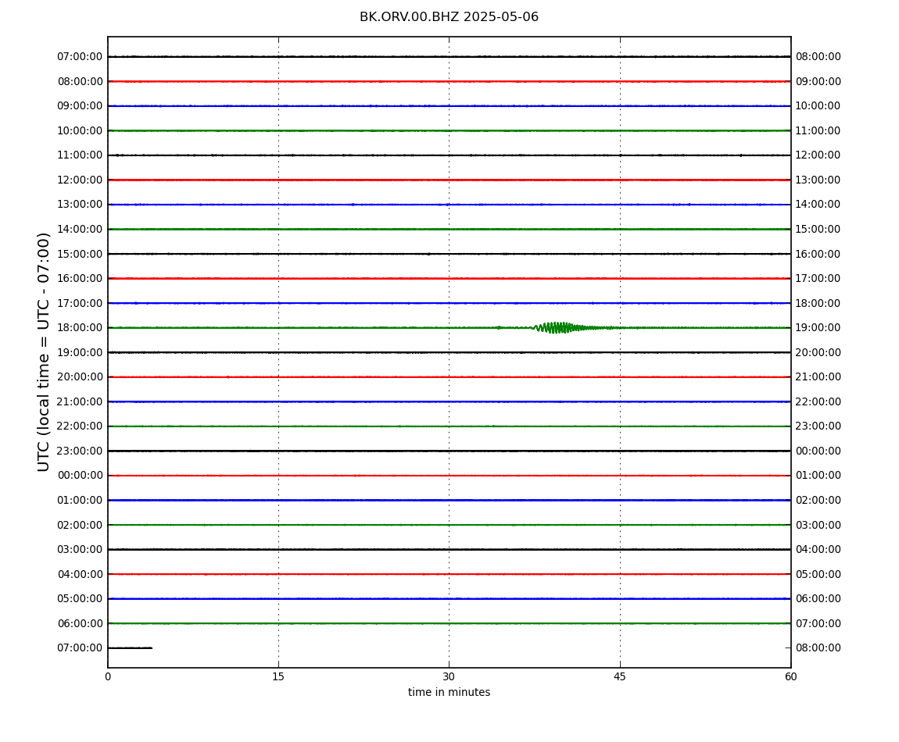Image resolution: width=899 pixels, height=742 pixels.
Task: Click the 10:00:00 end label of the 09:00:00 row
Action: [x=818, y=106]
